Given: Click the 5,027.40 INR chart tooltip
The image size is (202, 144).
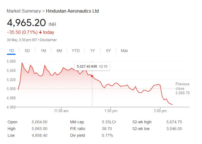Looking at the screenshot, I should point(92,67).
